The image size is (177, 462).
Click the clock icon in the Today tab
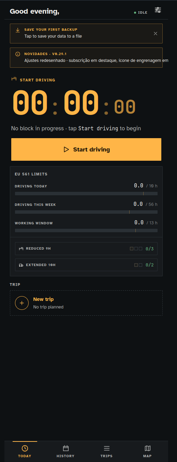(x=25, y=448)
